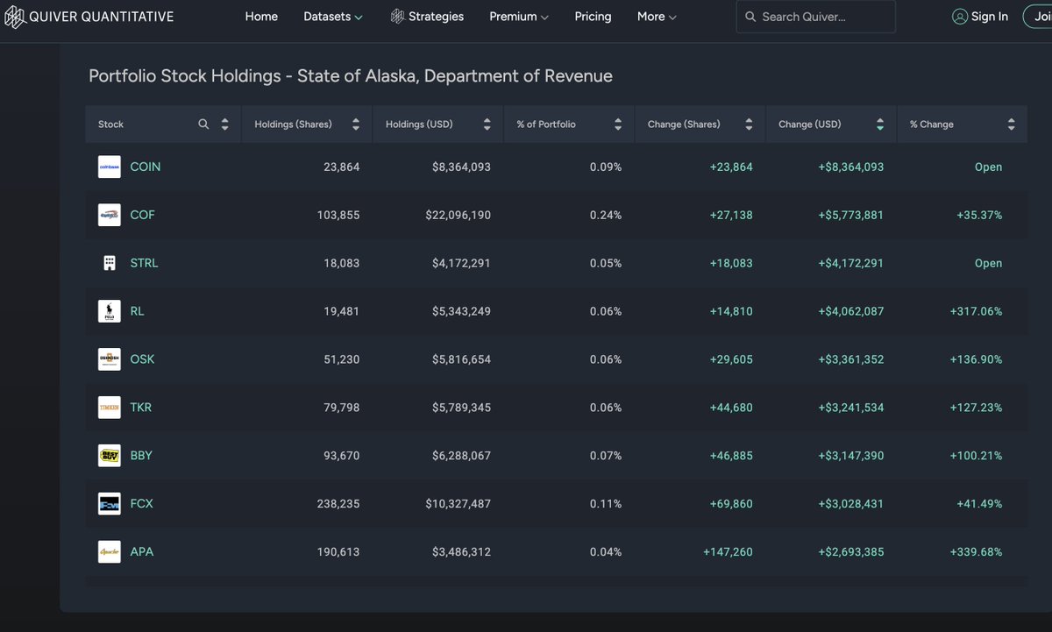Open the APA ticker link
The height and width of the screenshot is (632, 1052).
click(x=141, y=552)
